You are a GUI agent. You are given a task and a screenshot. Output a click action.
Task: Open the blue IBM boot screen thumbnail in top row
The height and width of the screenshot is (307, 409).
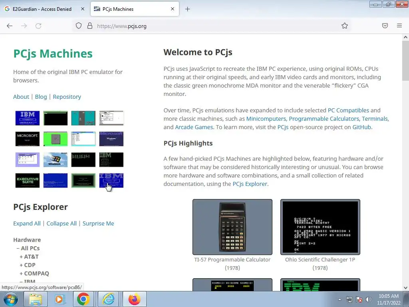[x=28, y=118]
